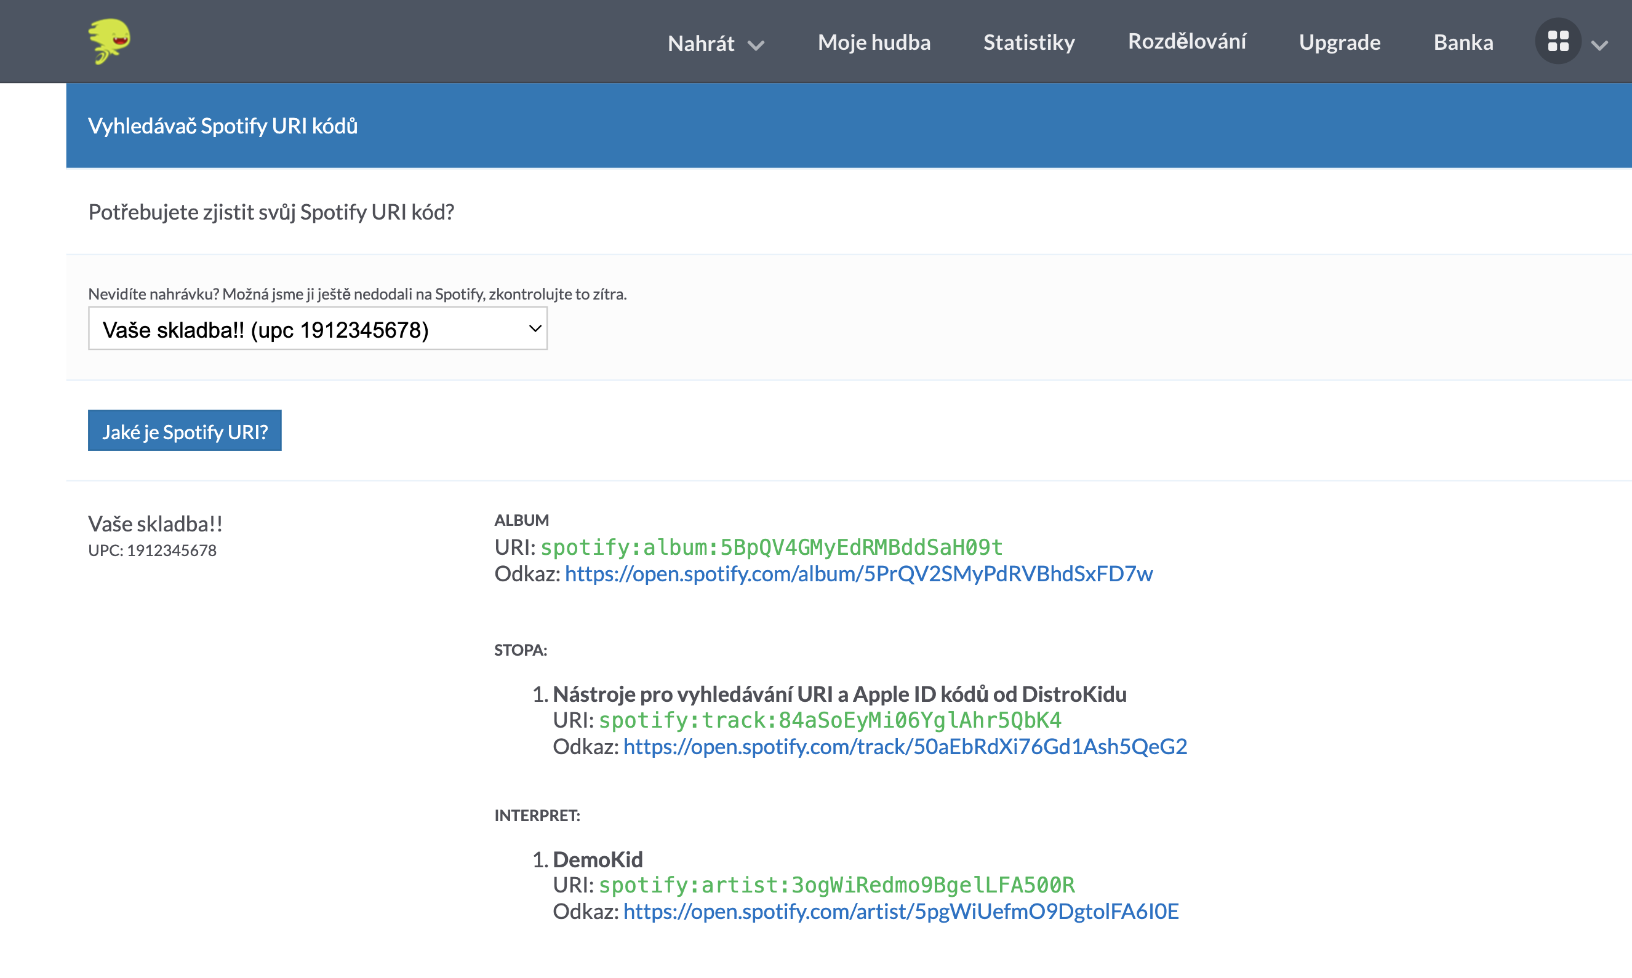Open the apps grid icon
This screenshot has width=1632, height=978.
tap(1558, 41)
